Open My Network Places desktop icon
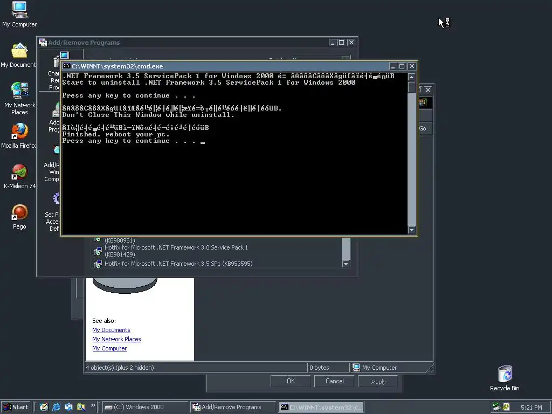The image size is (552, 414). coord(19,91)
